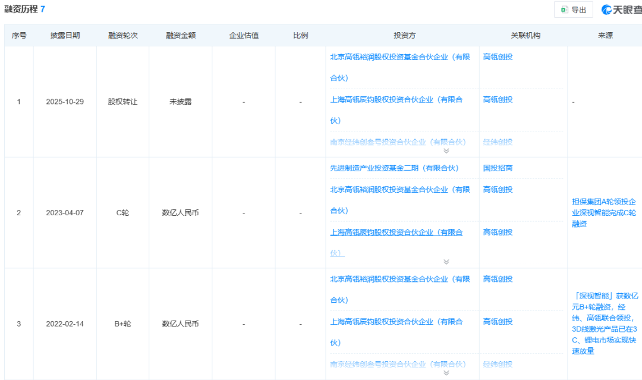Open 上海高瓴辰钧 investor link in the 股权转让 row
The height and width of the screenshot is (380, 642).
(x=396, y=110)
